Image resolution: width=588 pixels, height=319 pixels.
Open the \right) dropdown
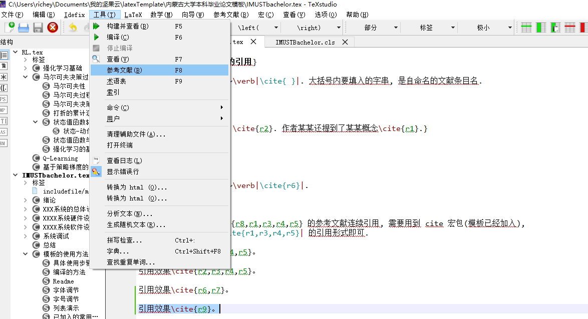[339, 27]
